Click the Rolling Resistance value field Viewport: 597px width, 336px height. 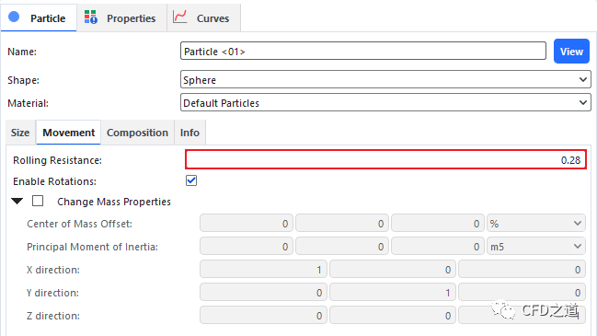pyautogui.click(x=385, y=159)
